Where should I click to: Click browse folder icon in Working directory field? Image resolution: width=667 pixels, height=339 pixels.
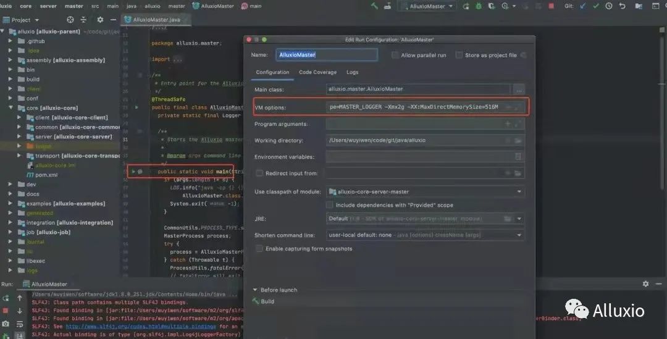coord(518,140)
